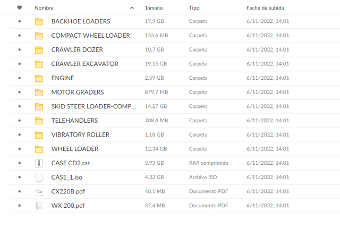340x237 pixels.
Task: Click the CX220B.pdf document icon
Action: 39,191
